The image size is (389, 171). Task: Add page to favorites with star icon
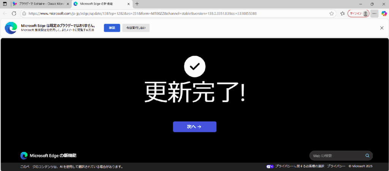(x=331, y=13)
